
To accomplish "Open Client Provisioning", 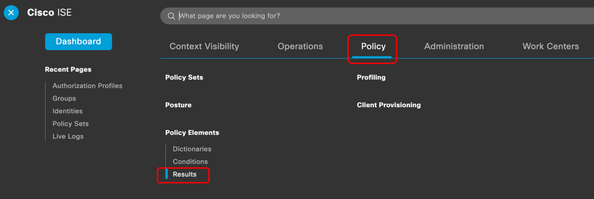I will pos(389,105).
